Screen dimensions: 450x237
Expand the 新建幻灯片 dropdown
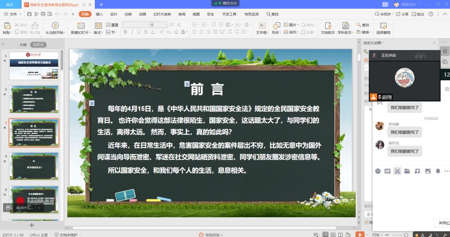[81, 32]
